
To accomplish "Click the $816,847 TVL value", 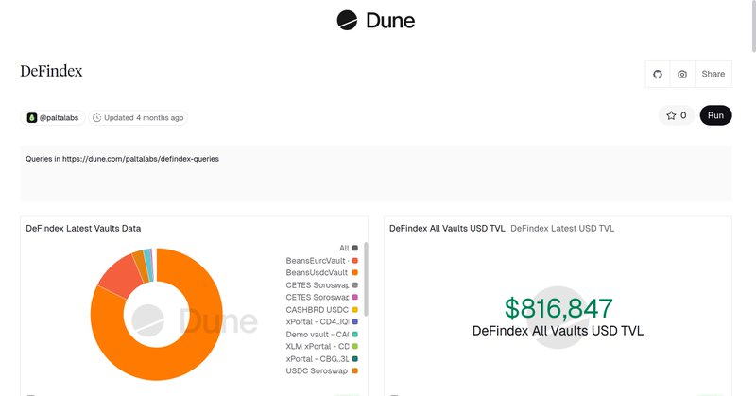I will pyautogui.click(x=558, y=308).
